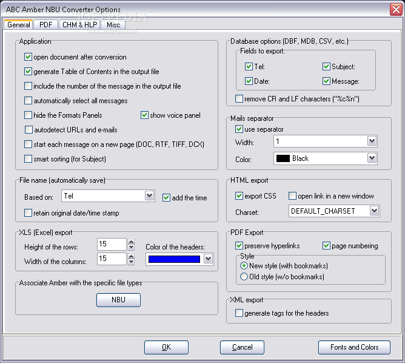
Task: Increase Height of the rows value
Action: 131,242
